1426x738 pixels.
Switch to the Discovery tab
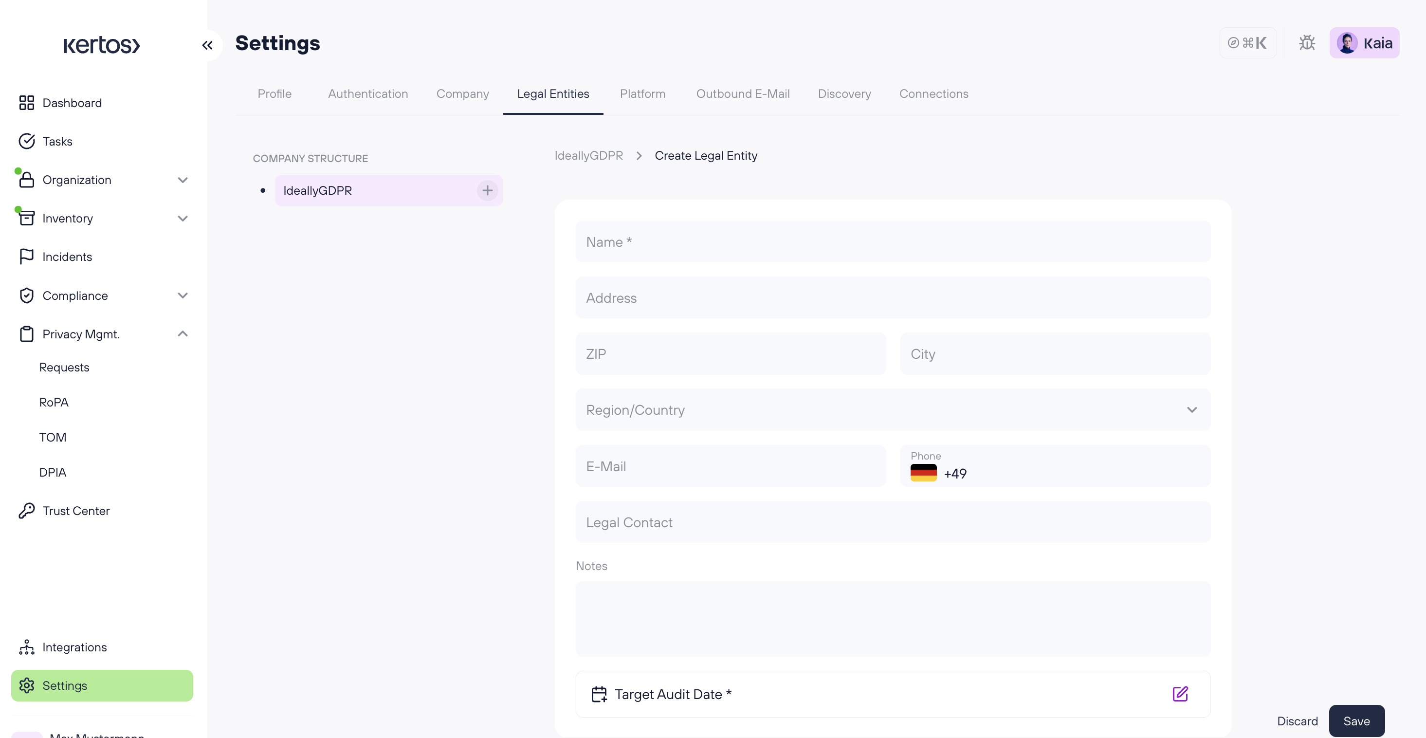click(x=844, y=93)
